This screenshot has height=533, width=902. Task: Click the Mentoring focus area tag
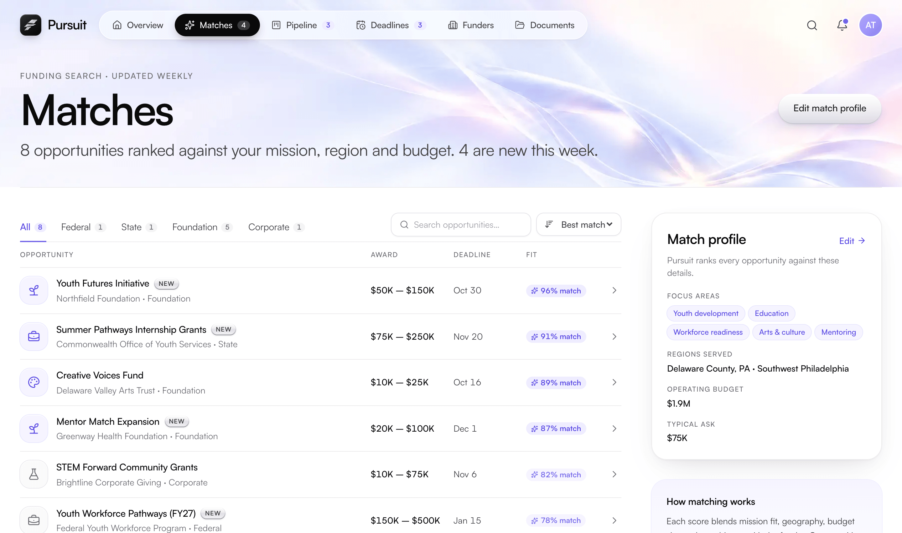pyautogui.click(x=838, y=332)
